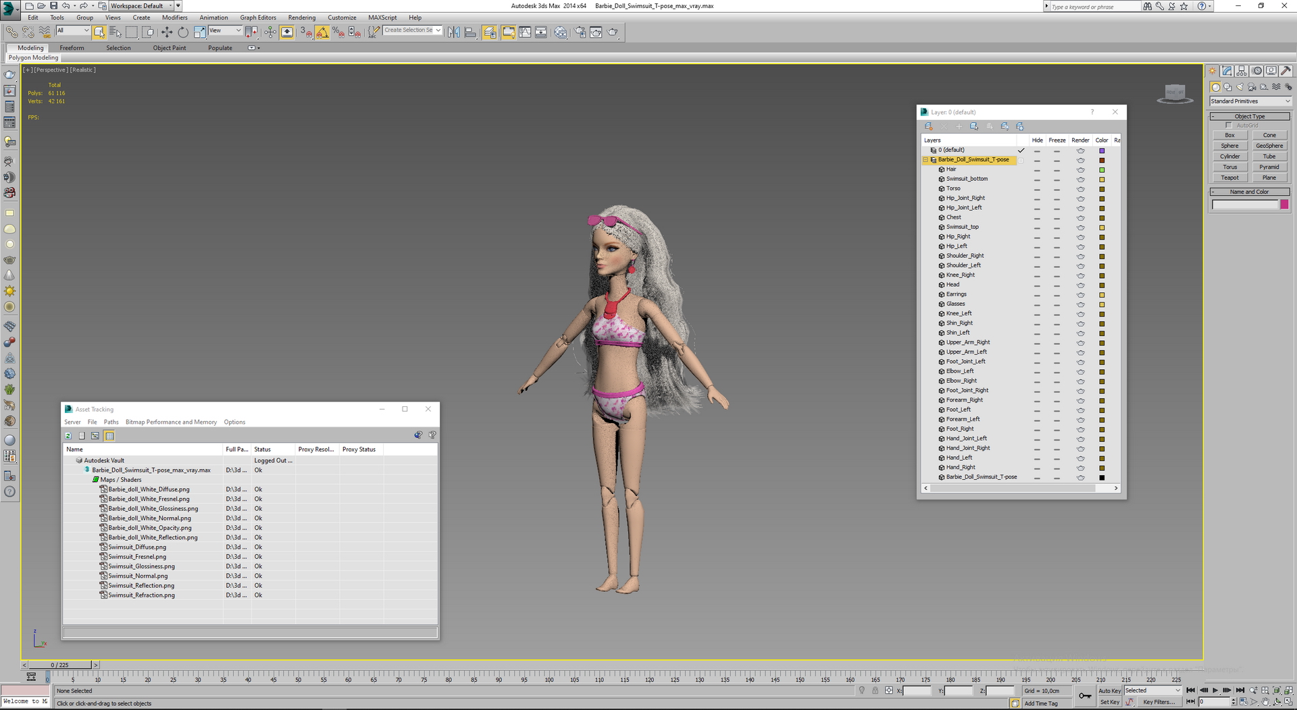Open the Modify command panel tab

click(x=1227, y=71)
